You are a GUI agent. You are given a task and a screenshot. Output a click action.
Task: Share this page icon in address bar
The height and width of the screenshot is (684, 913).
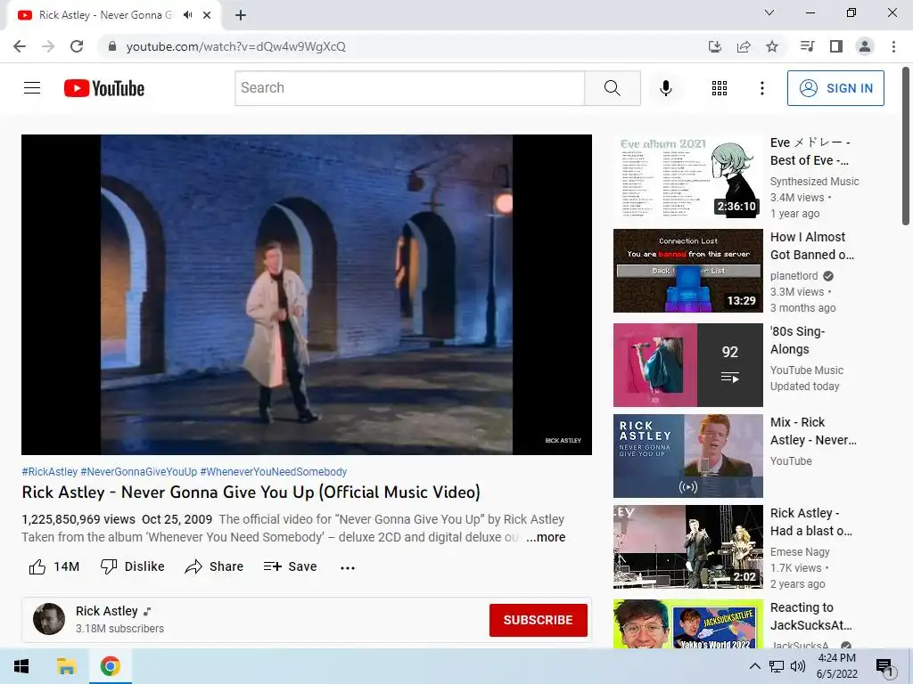tap(744, 46)
